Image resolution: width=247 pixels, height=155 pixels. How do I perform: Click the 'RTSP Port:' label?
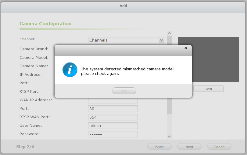(30, 91)
